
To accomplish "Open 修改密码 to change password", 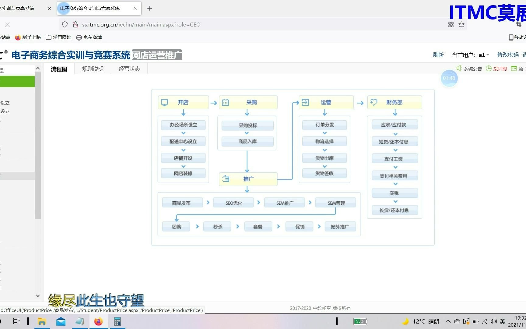I will tap(508, 55).
